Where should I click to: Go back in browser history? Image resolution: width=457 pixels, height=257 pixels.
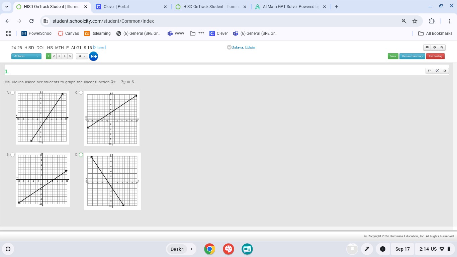7,21
